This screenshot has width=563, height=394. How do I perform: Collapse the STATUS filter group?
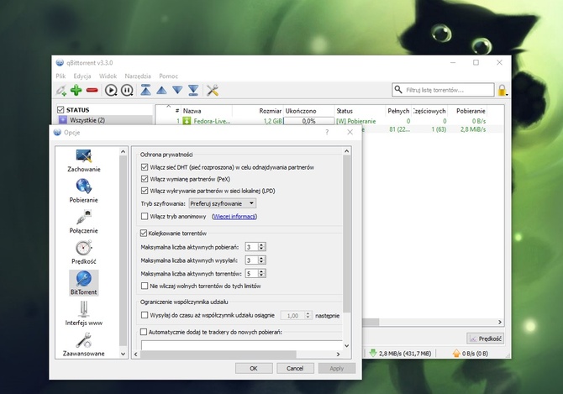click(60, 109)
